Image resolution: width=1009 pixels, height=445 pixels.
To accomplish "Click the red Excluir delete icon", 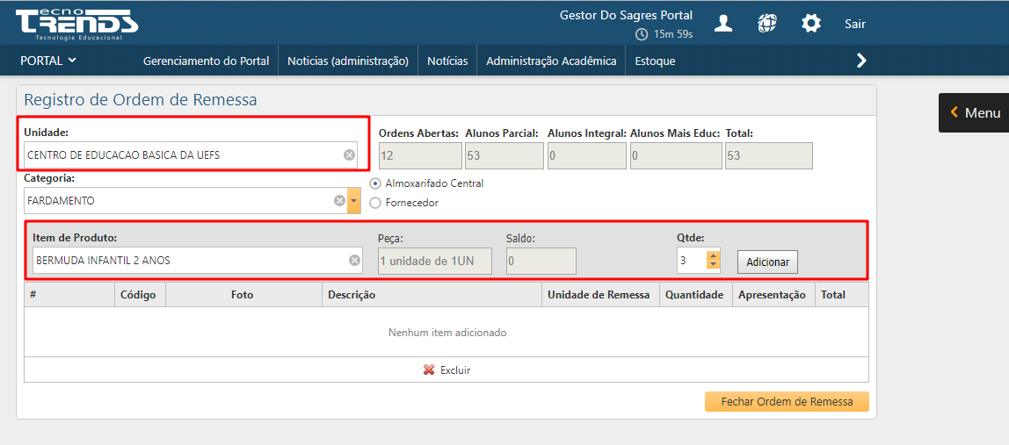I will coord(429,370).
